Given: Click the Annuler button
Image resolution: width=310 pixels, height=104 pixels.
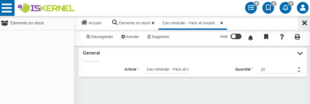Looking at the screenshot, I should pos(130,37).
